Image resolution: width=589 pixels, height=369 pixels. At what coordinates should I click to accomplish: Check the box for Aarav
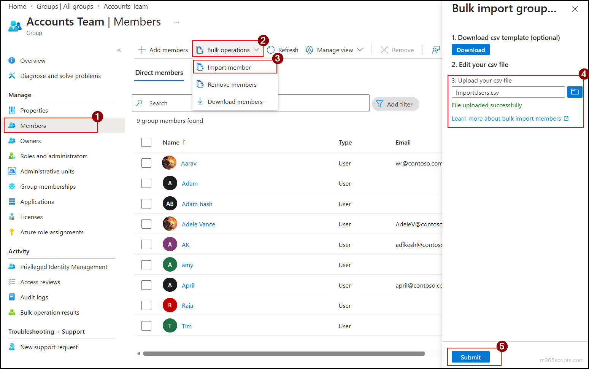(x=146, y=163)
